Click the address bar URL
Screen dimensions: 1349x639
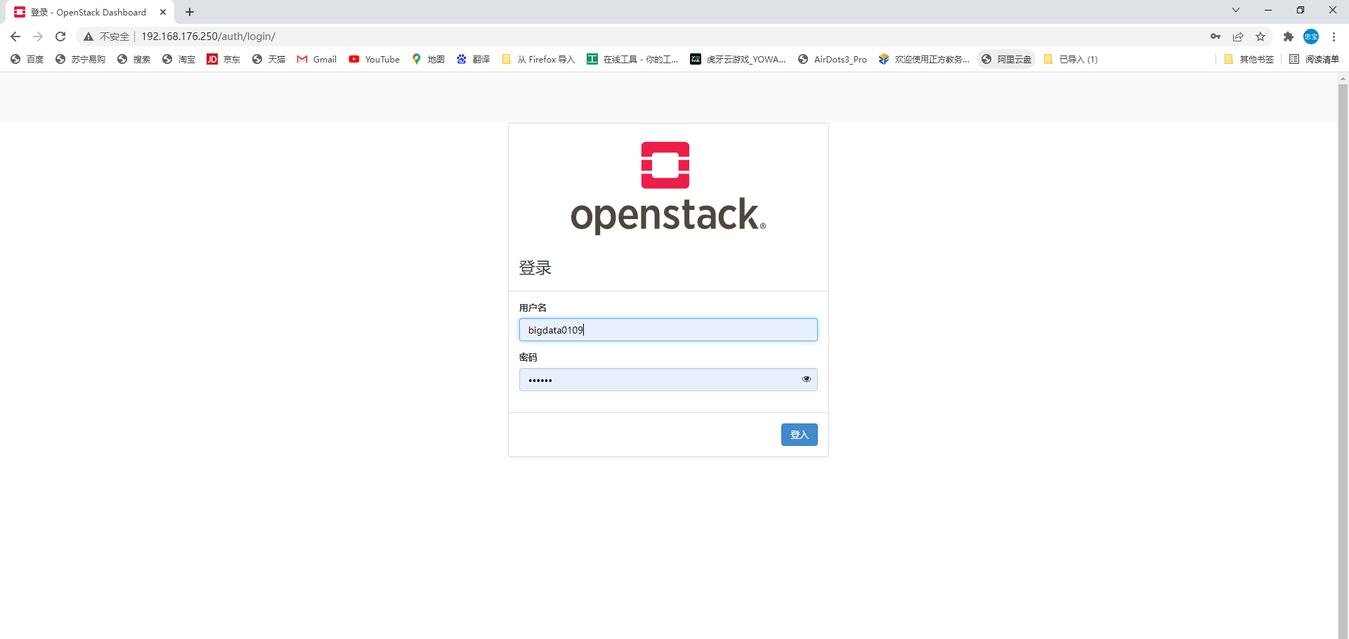click(208, 37)
